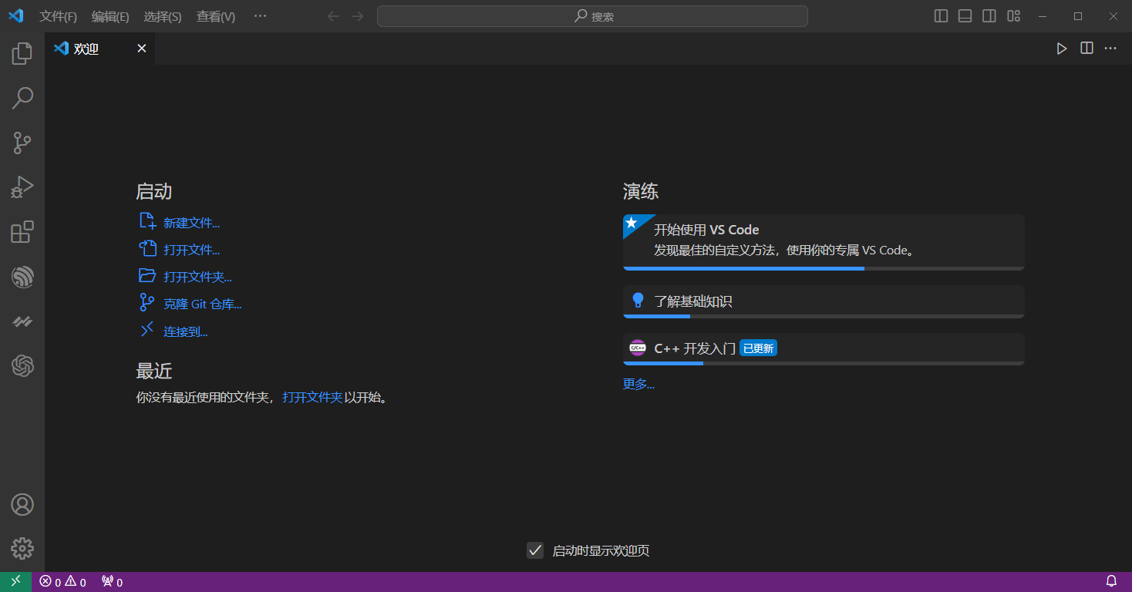Open the Source Control view
Viewport: 1132px width, 592px height.
(x=22, y=143)
